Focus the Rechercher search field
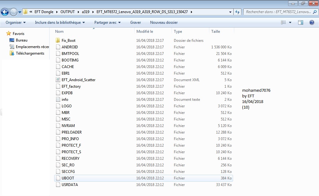The image size is (319, 196). click(278, 12)
